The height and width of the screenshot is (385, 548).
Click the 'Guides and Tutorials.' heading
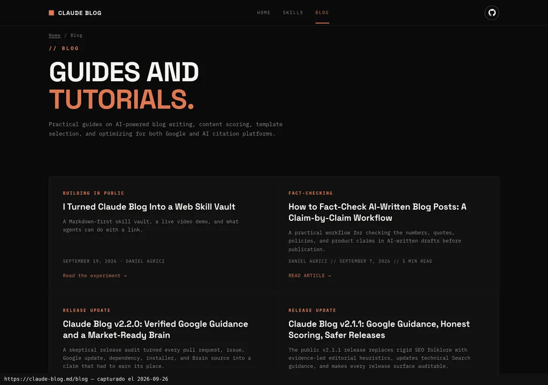click(124, 86)
